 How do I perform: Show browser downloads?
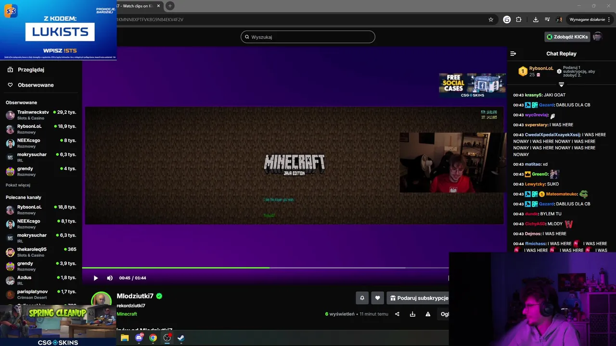[536, 20]
